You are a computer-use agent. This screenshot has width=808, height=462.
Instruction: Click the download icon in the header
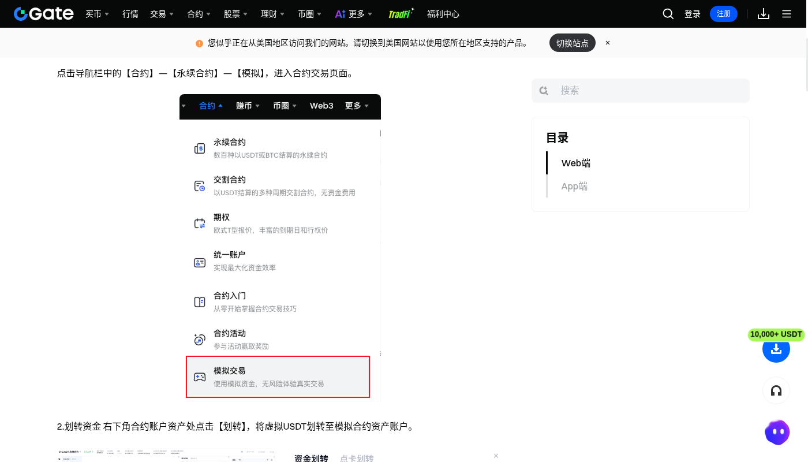[x=764, y=14]
